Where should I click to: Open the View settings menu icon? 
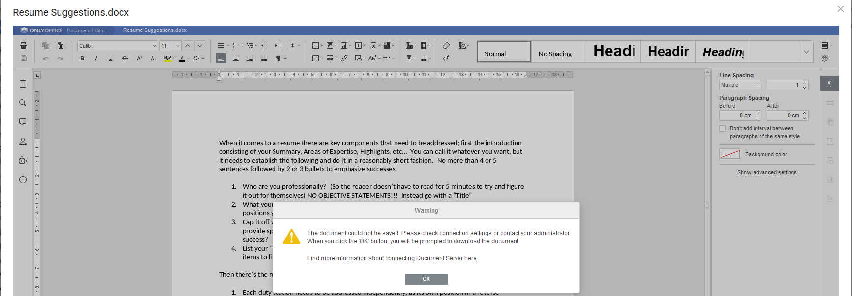pos(826,46)
